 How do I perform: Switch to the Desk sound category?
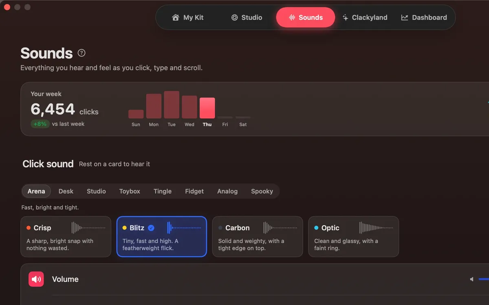(x=66, y=191)
